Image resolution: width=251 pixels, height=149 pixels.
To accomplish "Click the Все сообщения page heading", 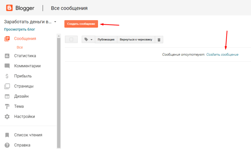I will (x=69, y=8).
